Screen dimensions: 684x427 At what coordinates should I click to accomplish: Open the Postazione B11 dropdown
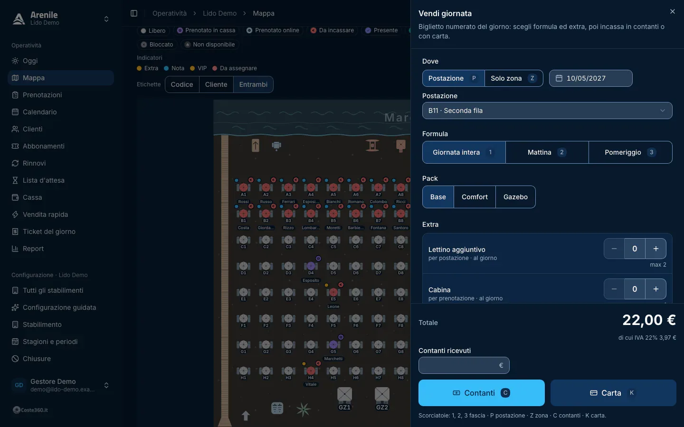click(547, 111)
